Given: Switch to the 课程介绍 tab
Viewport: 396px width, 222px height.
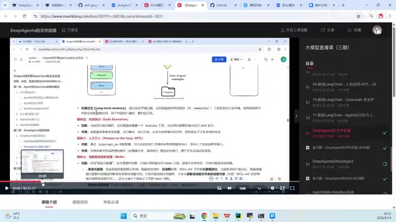Looking at the screenshot, I should (49, 202).
